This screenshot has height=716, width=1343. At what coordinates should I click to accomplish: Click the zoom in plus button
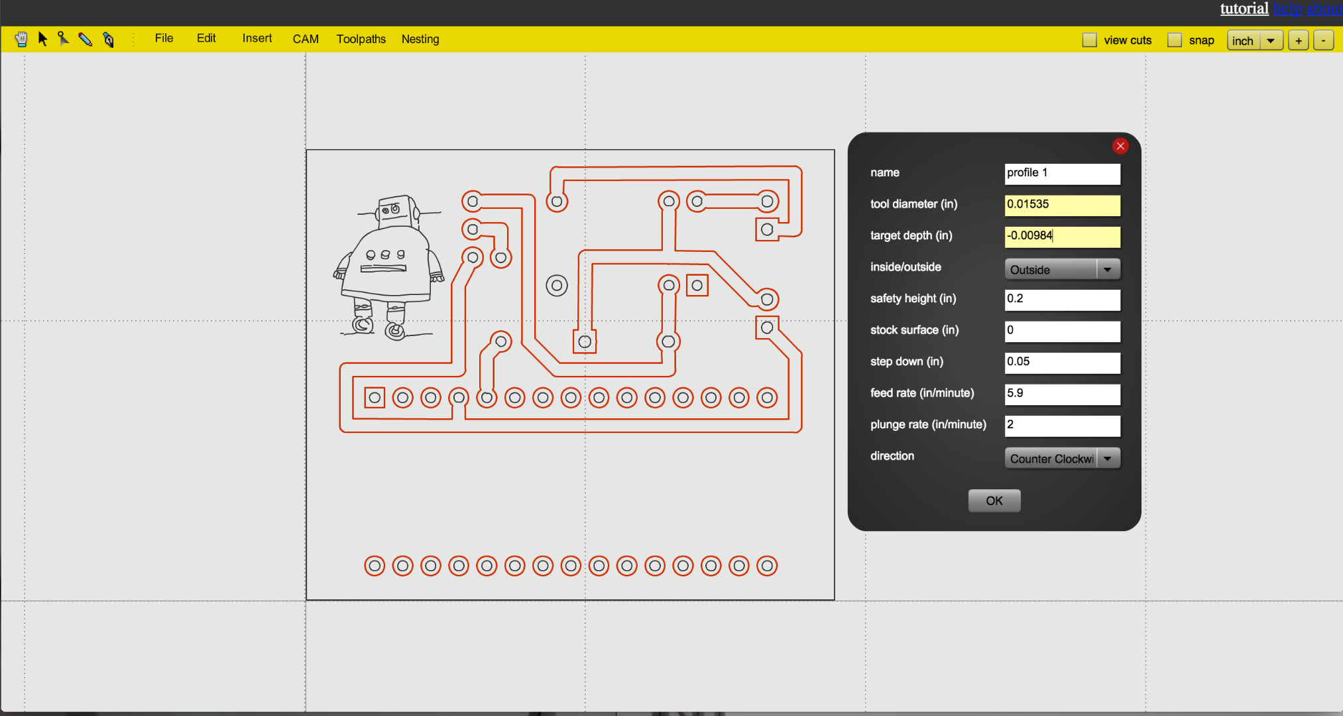pos(1299,40)
